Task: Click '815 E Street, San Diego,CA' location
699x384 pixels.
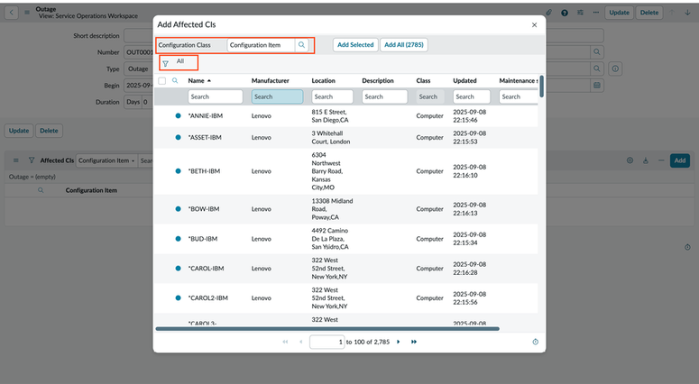Action: (x=330, y=115)
